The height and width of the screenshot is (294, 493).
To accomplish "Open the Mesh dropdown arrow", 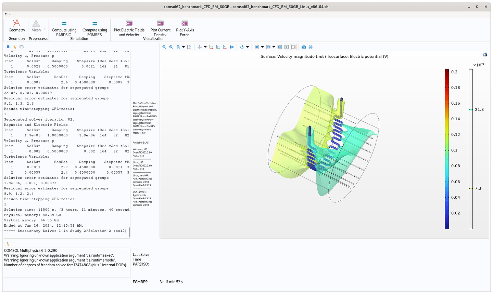I will tap(44, 29).
